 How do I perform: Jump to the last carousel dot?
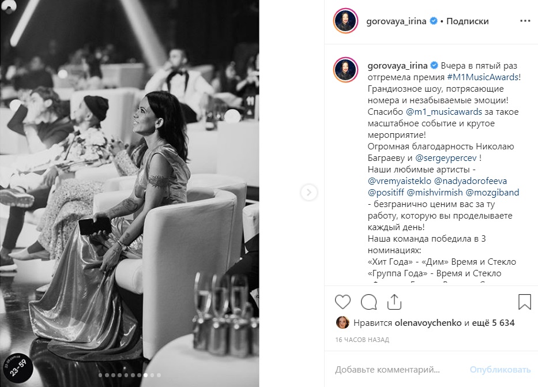coord(159,375)
